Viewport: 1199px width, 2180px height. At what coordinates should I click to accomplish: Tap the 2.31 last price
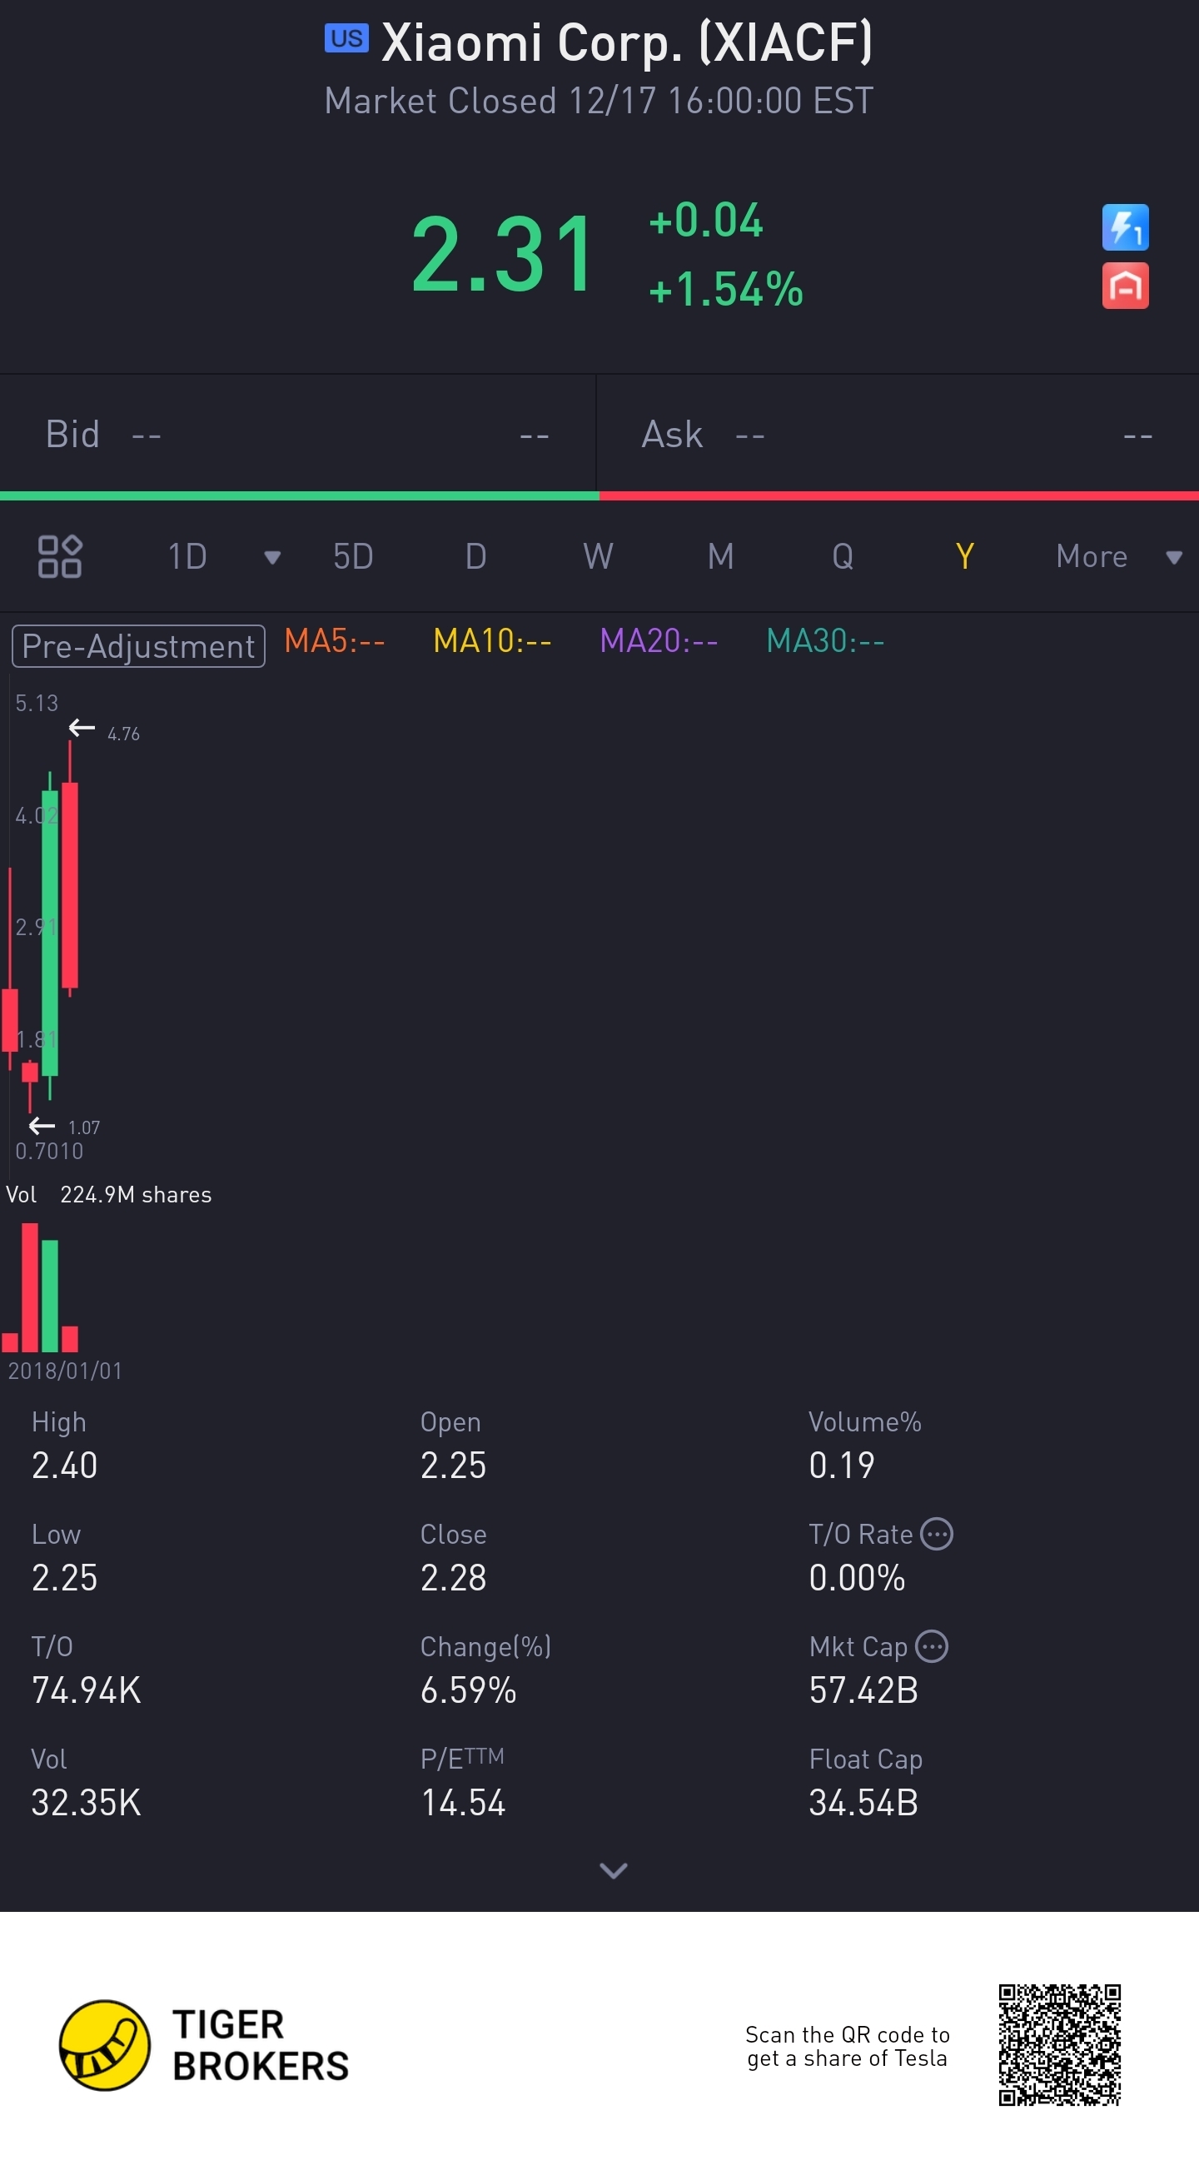[503, 254]
